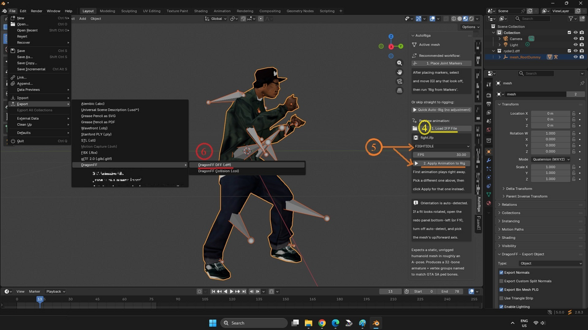
Task: Click the blue Z axis gizmo
Action: click(390, 36)
